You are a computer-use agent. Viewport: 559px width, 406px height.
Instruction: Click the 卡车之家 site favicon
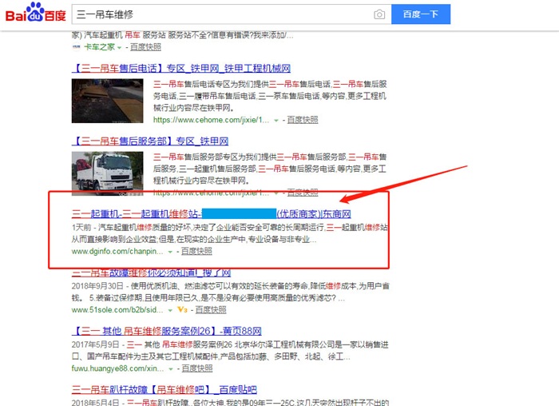click(x=76, y=46)
